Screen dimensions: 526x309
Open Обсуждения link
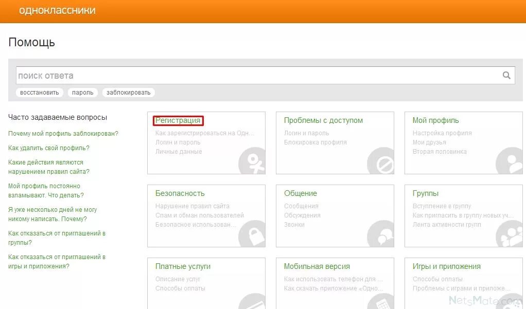pos(302,215)
